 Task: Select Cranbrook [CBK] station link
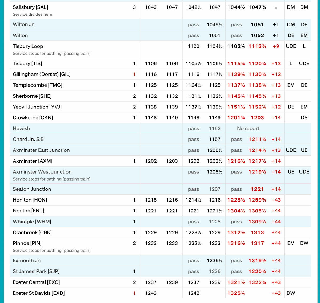pyautogui.click(x=32, y=232)
